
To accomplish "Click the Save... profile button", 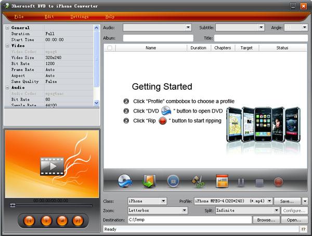I will (x=288, y=201).
